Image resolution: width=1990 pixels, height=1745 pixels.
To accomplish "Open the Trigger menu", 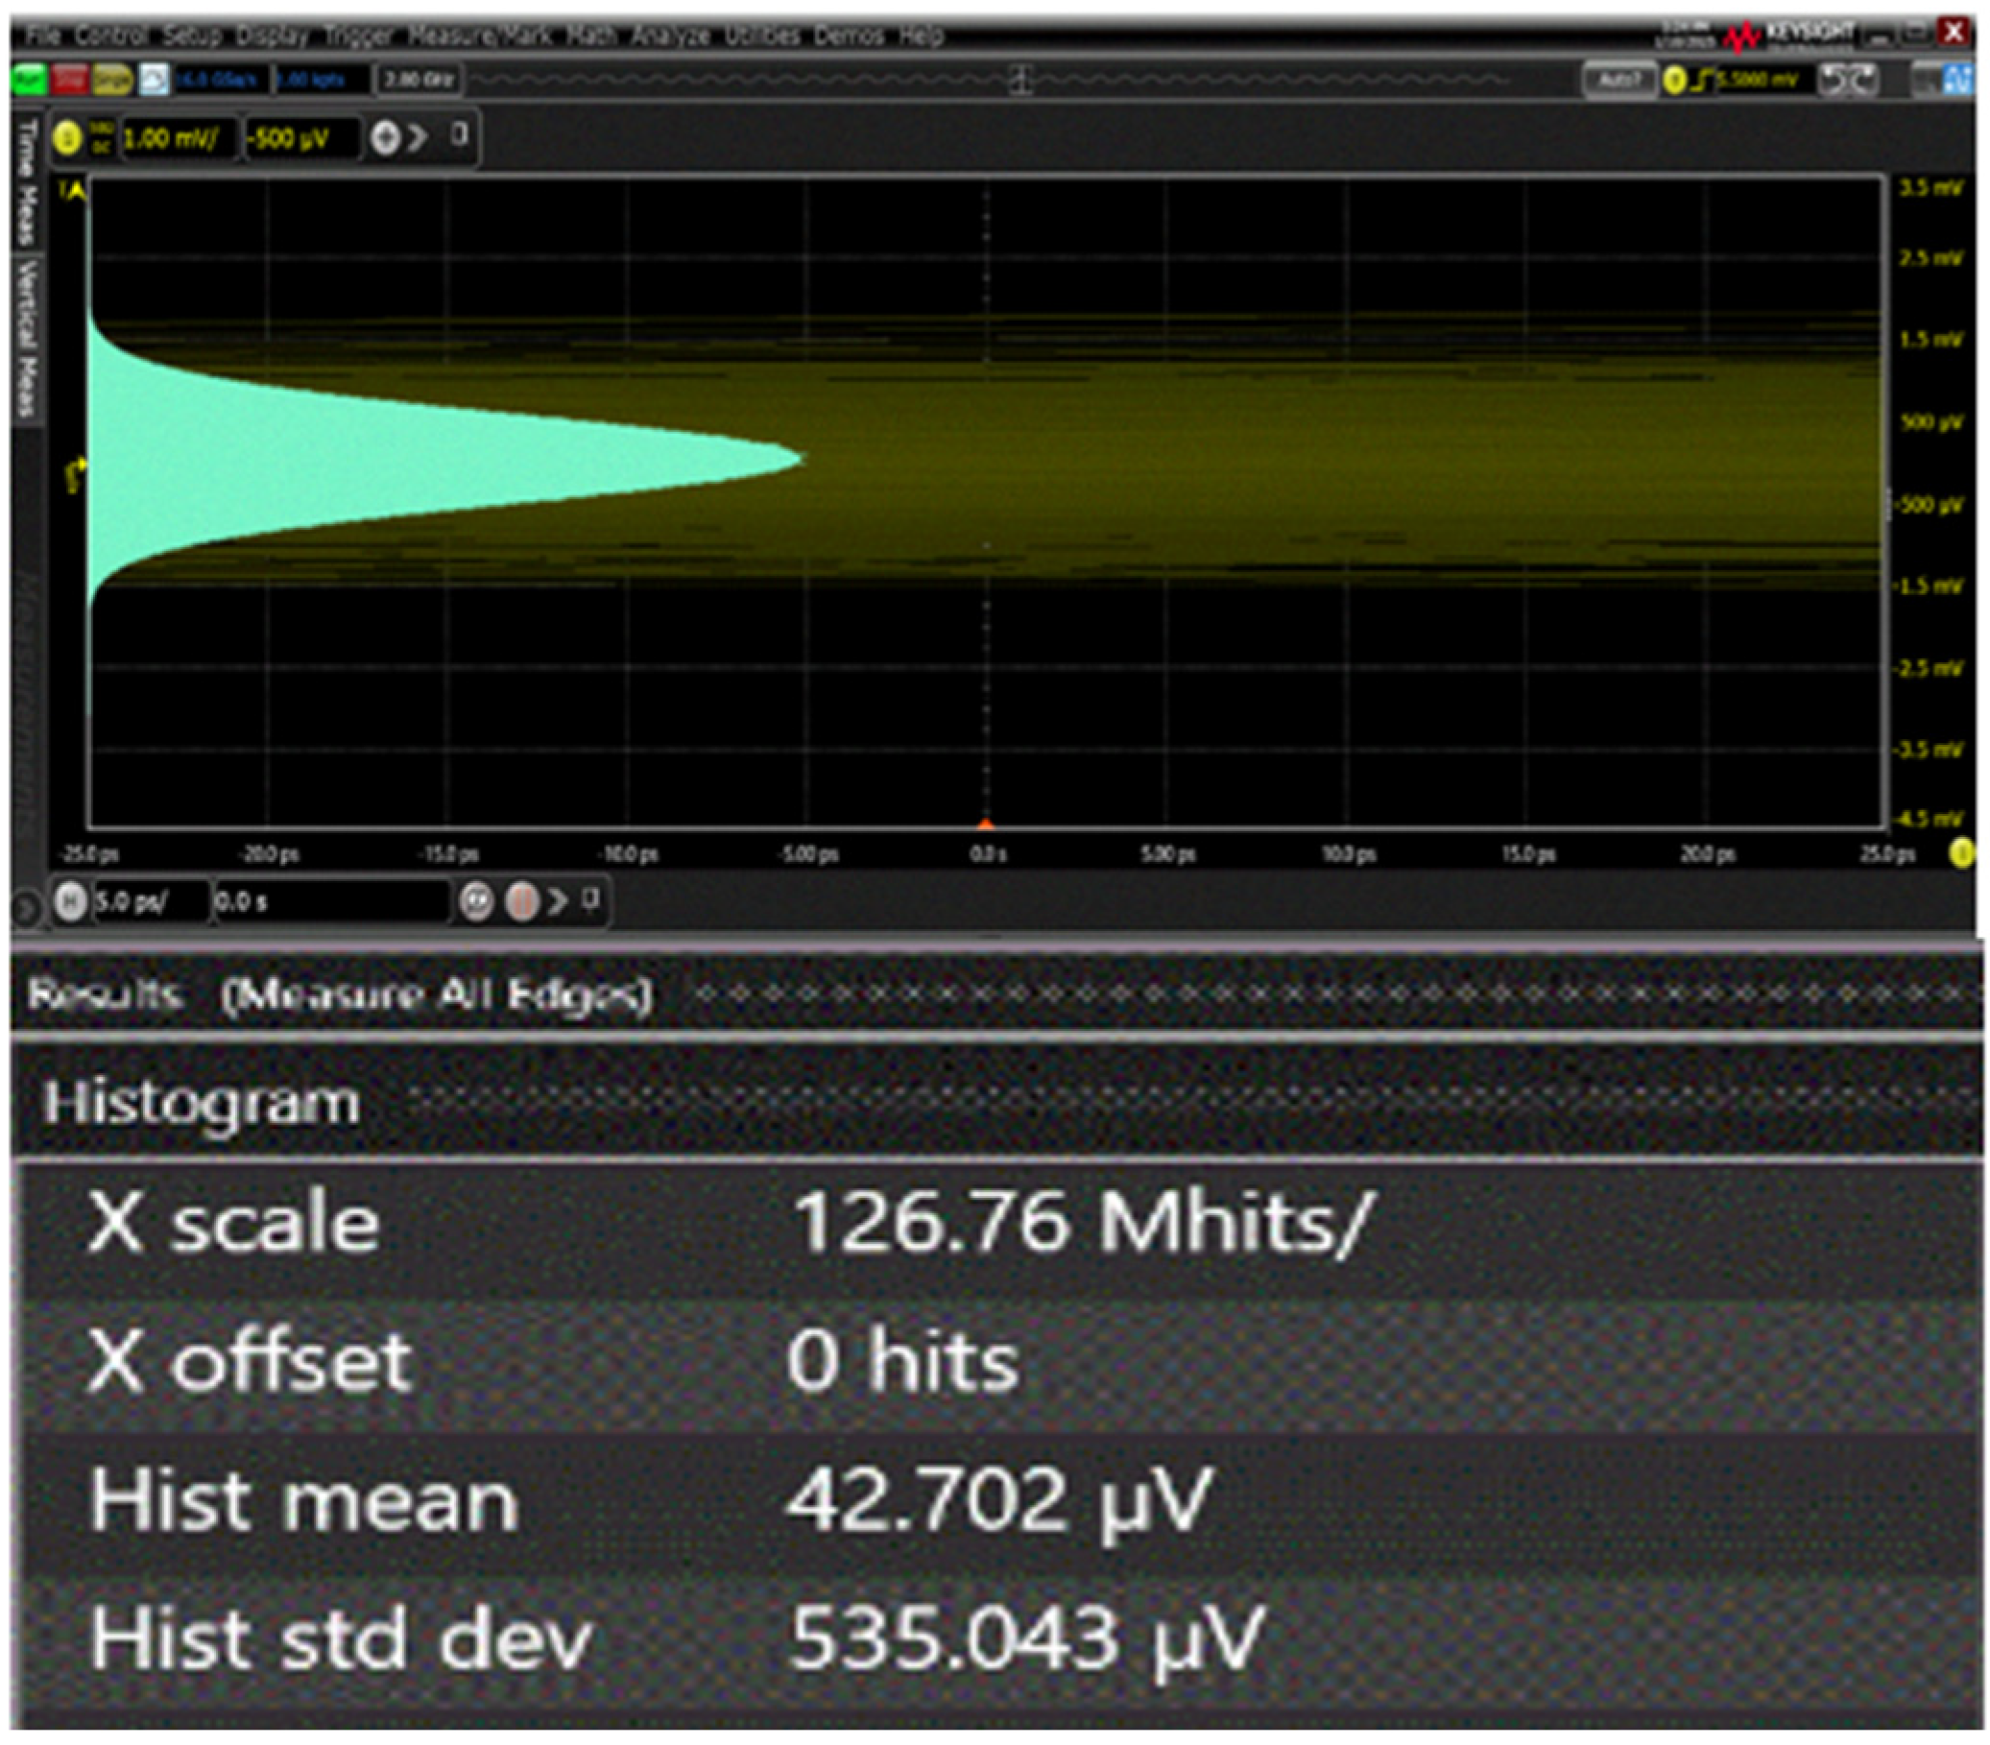I will 357,36.
